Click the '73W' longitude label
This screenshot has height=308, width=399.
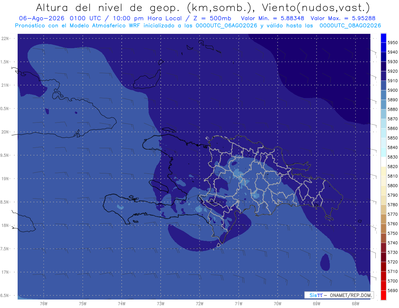pyautogui.click(x=160, y=304)
